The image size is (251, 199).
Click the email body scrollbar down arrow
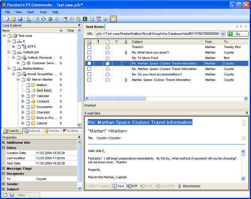(x=243, y=178)
